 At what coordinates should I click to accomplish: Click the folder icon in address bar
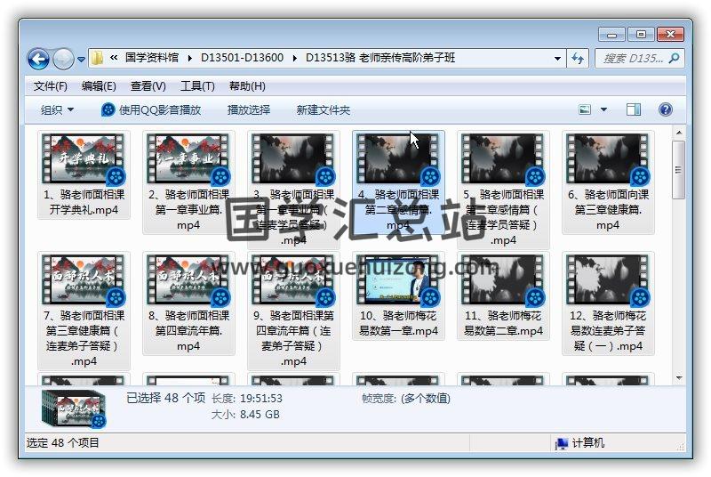[x=99, y=58]
